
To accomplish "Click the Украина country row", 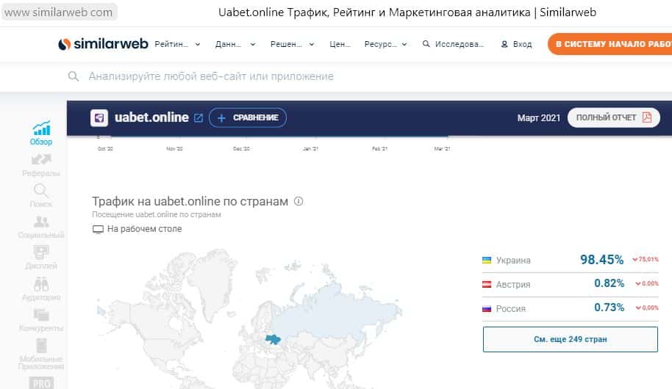I will point(571,260).
